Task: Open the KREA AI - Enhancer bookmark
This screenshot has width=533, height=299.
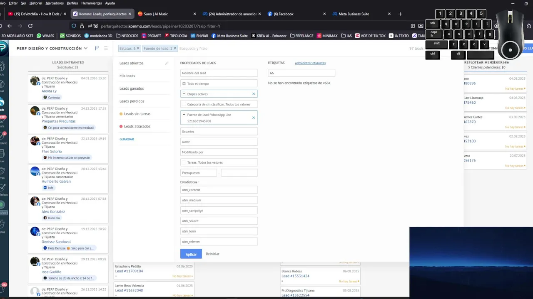Action: pyautogui.click(x=269, y=36)
